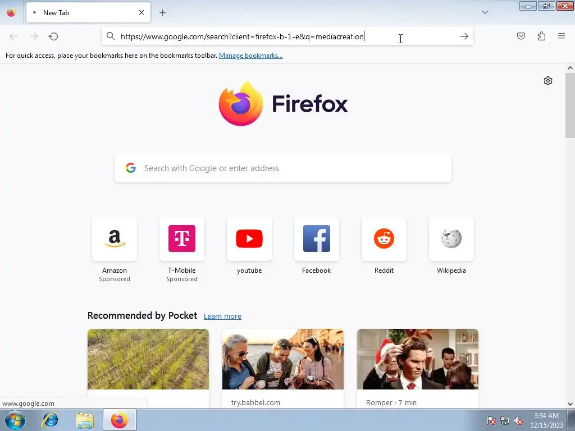The image size is (575, 431).
Task: Open Windows Explorer from taskbar
Action: point(85,420)
